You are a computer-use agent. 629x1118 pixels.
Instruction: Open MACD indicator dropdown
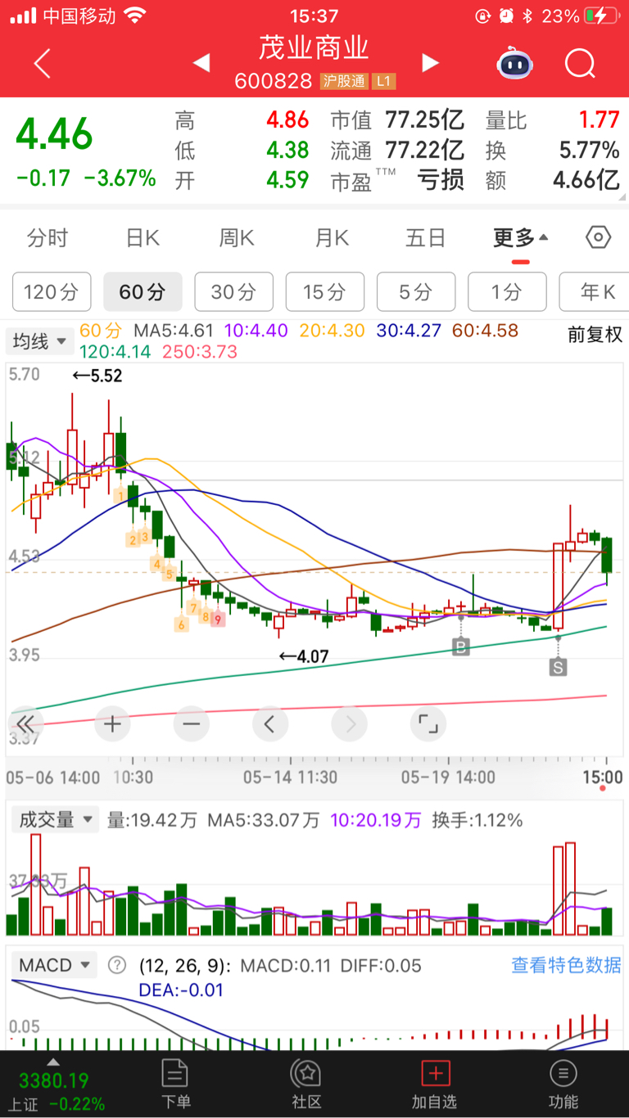[x=54, y=965]
